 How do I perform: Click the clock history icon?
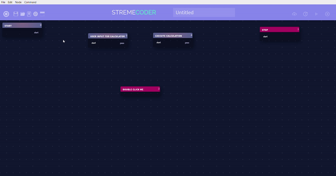(305, 14)
